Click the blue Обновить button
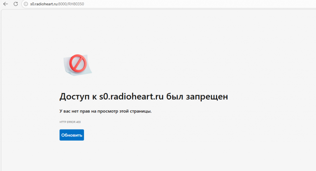This screenshot has width=316, height=171. (72, 135)
